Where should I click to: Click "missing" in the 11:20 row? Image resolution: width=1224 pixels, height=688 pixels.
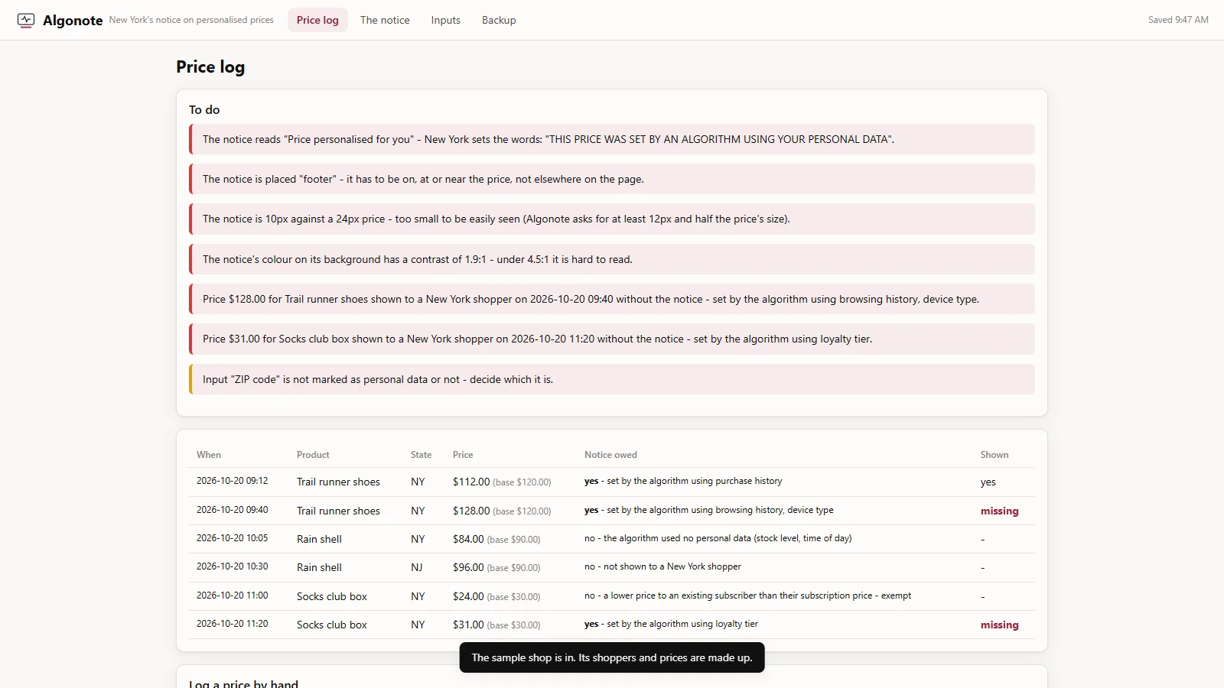1000,625
